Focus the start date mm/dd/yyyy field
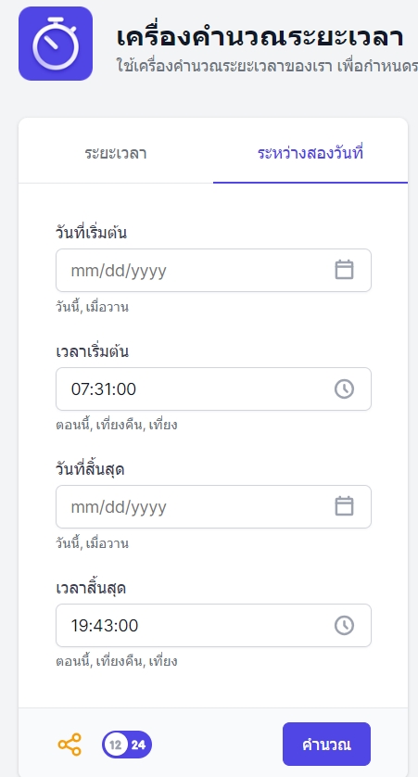The height and width of the screenshot is (777, 418). tap(213, 271)
